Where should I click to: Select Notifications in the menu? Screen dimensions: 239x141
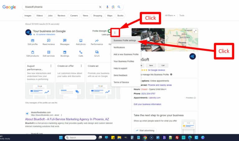coord(126,47)
